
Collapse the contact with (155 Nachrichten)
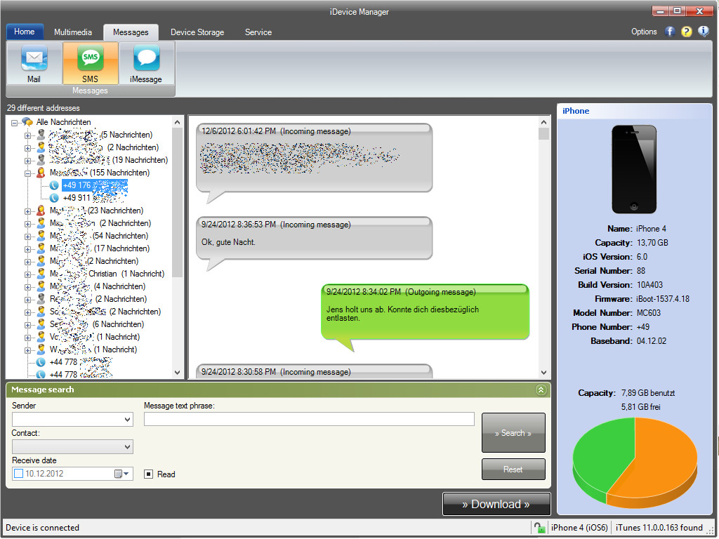pyautogui.click(x=27, y=173)
